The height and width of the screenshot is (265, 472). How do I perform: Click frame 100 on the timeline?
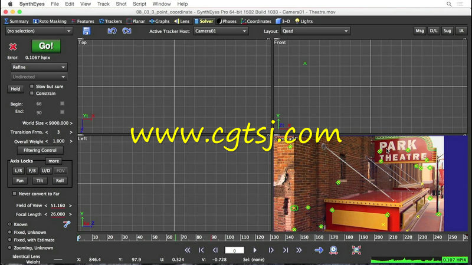(x=228, y=237)
